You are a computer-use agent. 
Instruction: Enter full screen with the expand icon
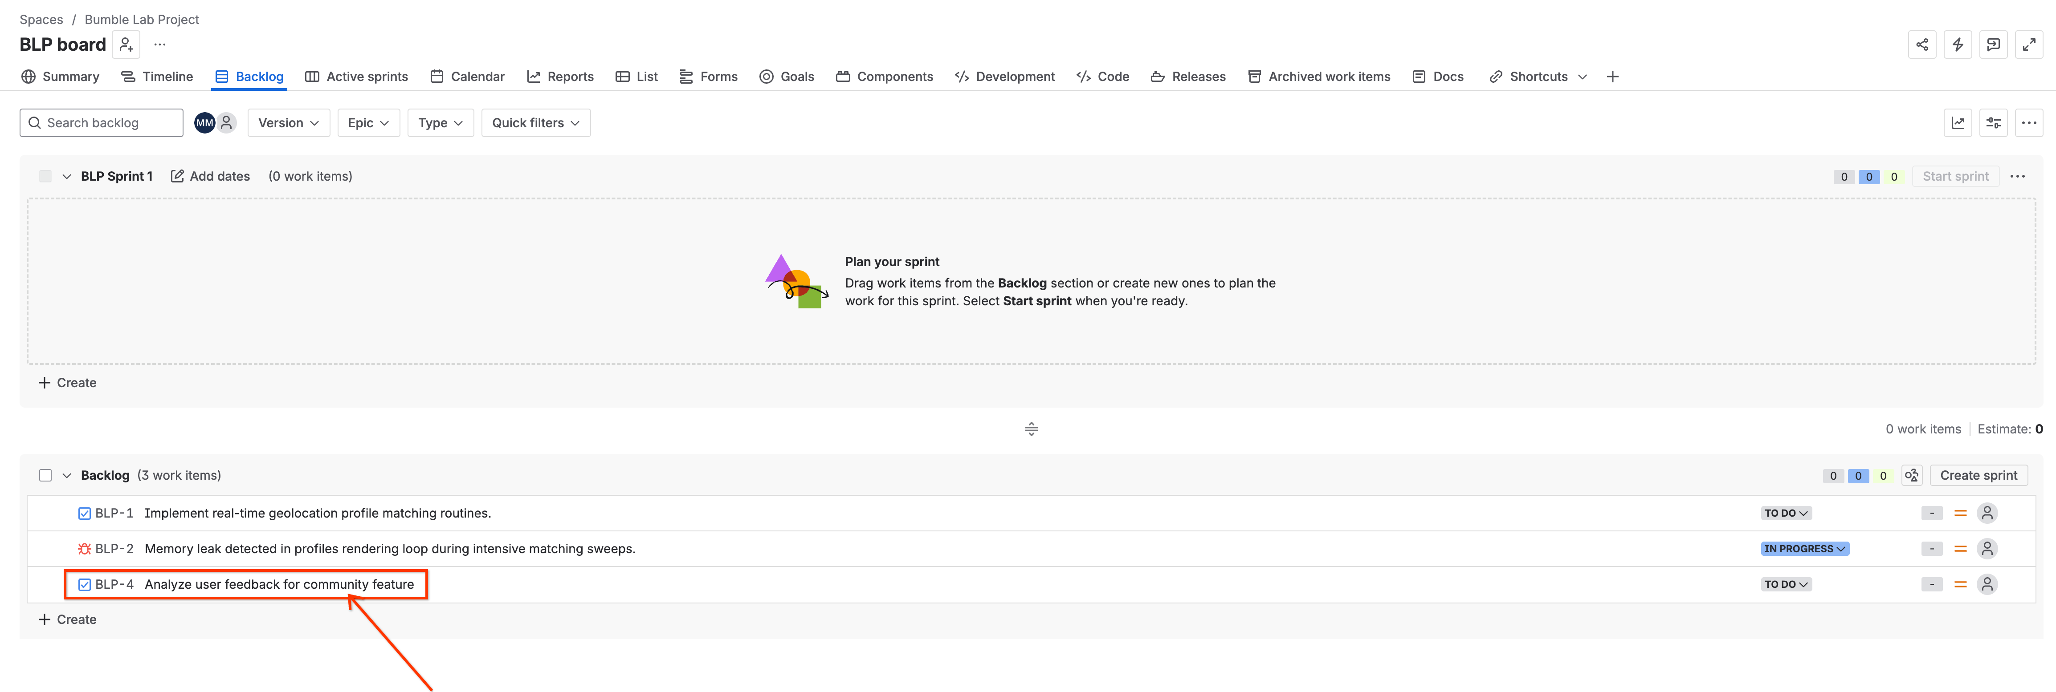(2029, 45)
